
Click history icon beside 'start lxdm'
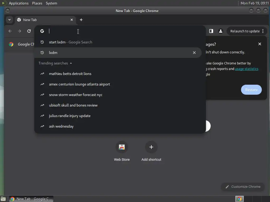click(42, 42)
